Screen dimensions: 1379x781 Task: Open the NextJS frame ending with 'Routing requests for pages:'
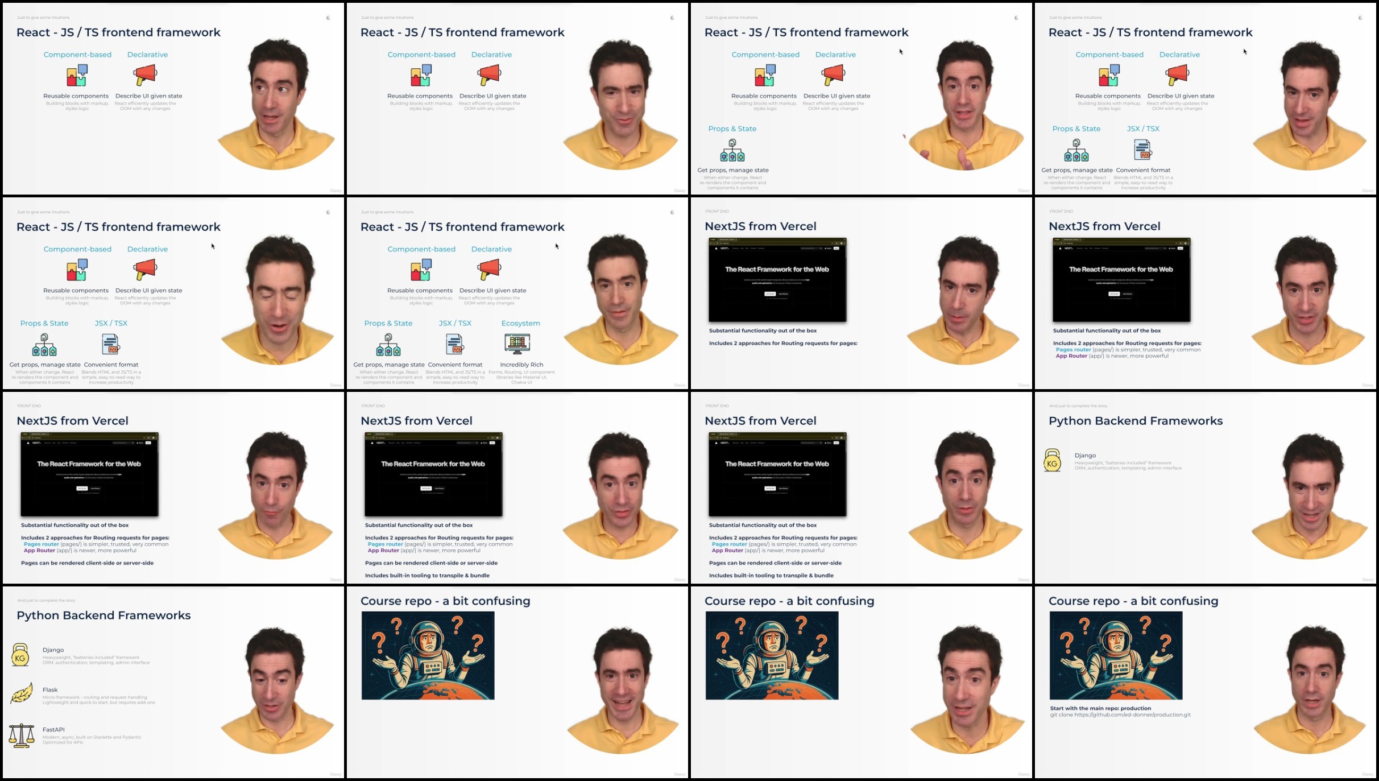coord(861,293)
